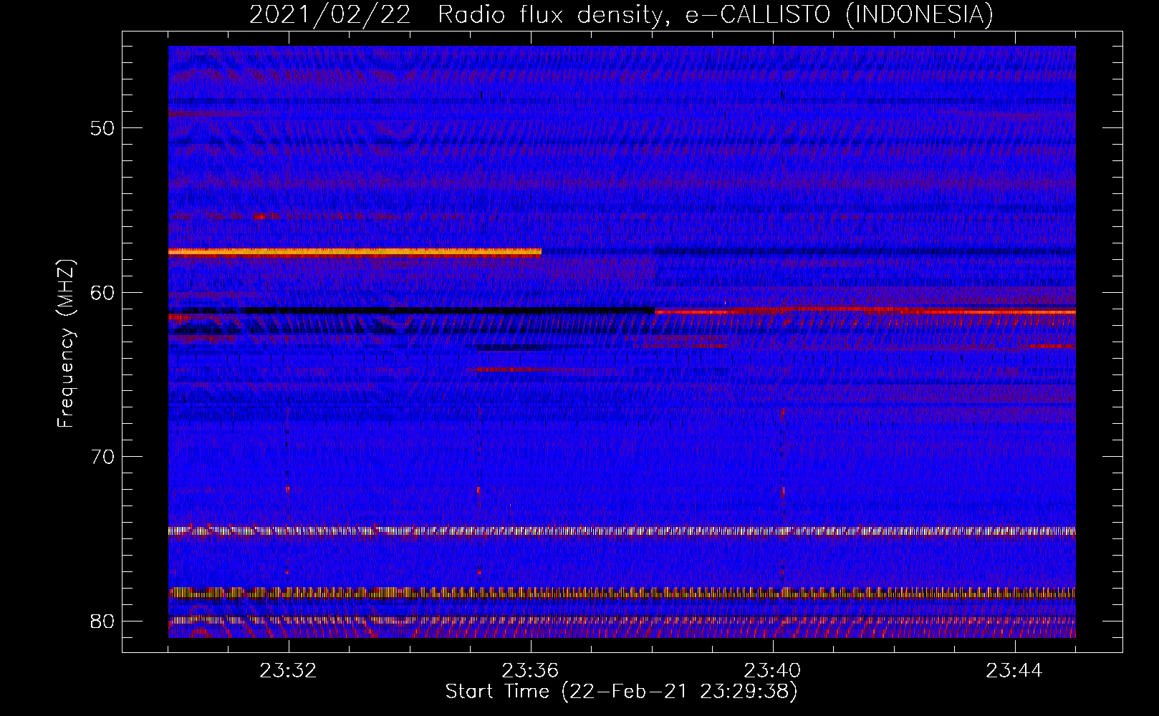Screen dimensions: 1159x716
Task: Select the 50 frequency tick label
Action: point(103,129)
